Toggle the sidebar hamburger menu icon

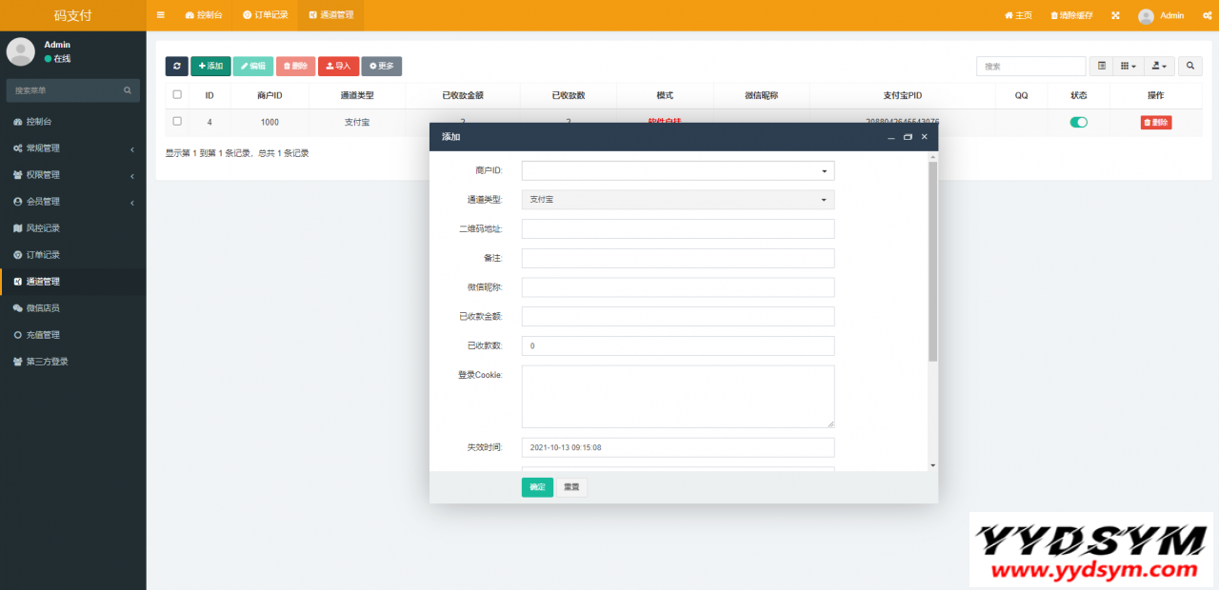coord(160,15)
